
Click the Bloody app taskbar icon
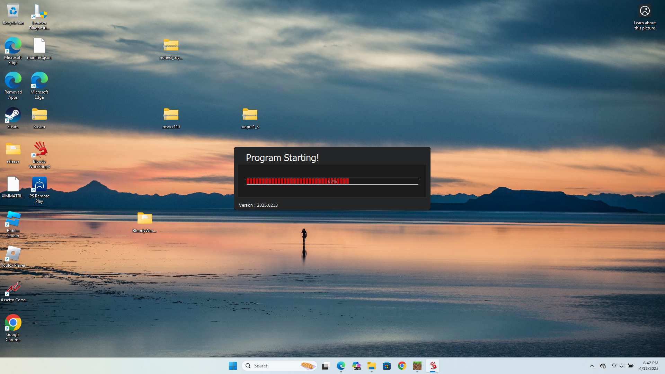coord(433,366)
